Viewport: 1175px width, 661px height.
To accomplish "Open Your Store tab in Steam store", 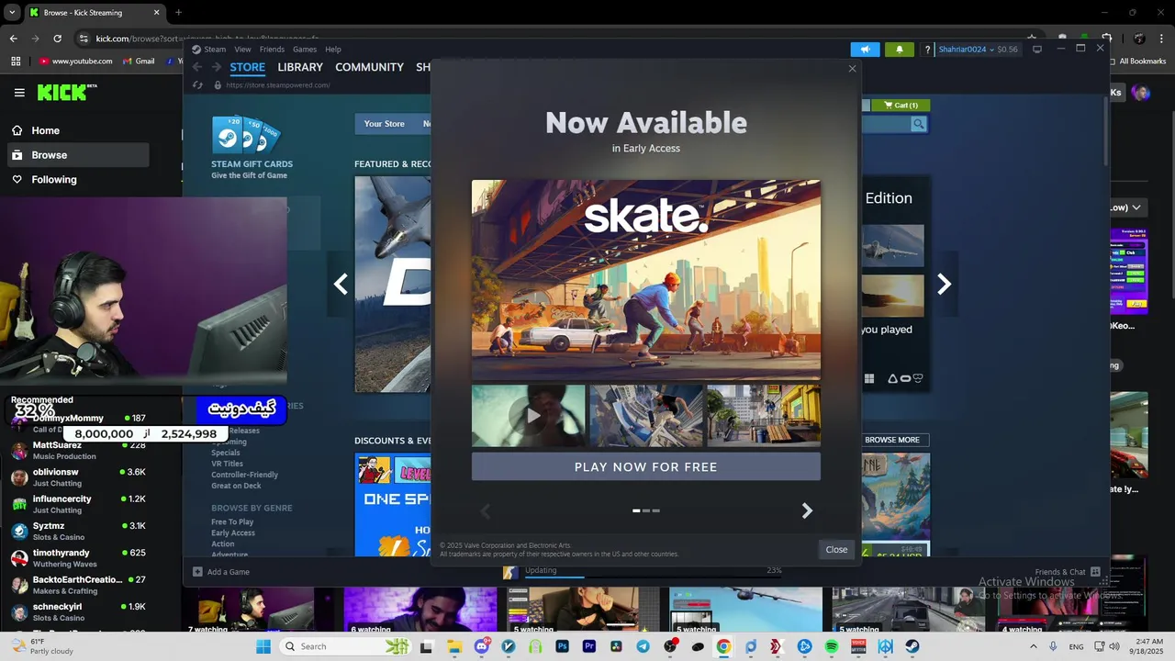I will coord(384,124).
